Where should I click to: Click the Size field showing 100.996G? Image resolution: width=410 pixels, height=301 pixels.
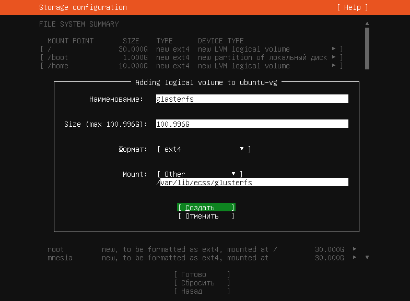click(x=252, y=124)
